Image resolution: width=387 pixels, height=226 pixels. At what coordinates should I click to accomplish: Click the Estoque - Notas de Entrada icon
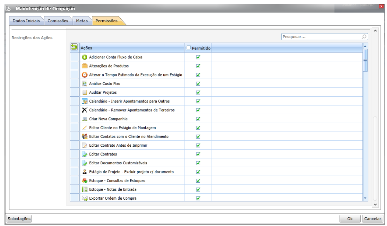[x=84, y=189]
